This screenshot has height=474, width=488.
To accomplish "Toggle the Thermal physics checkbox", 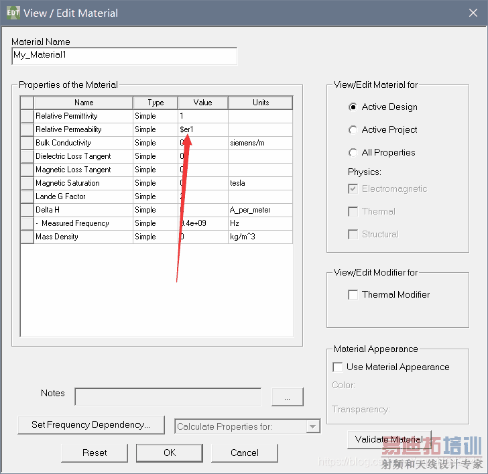I will [x=353, y=212].
